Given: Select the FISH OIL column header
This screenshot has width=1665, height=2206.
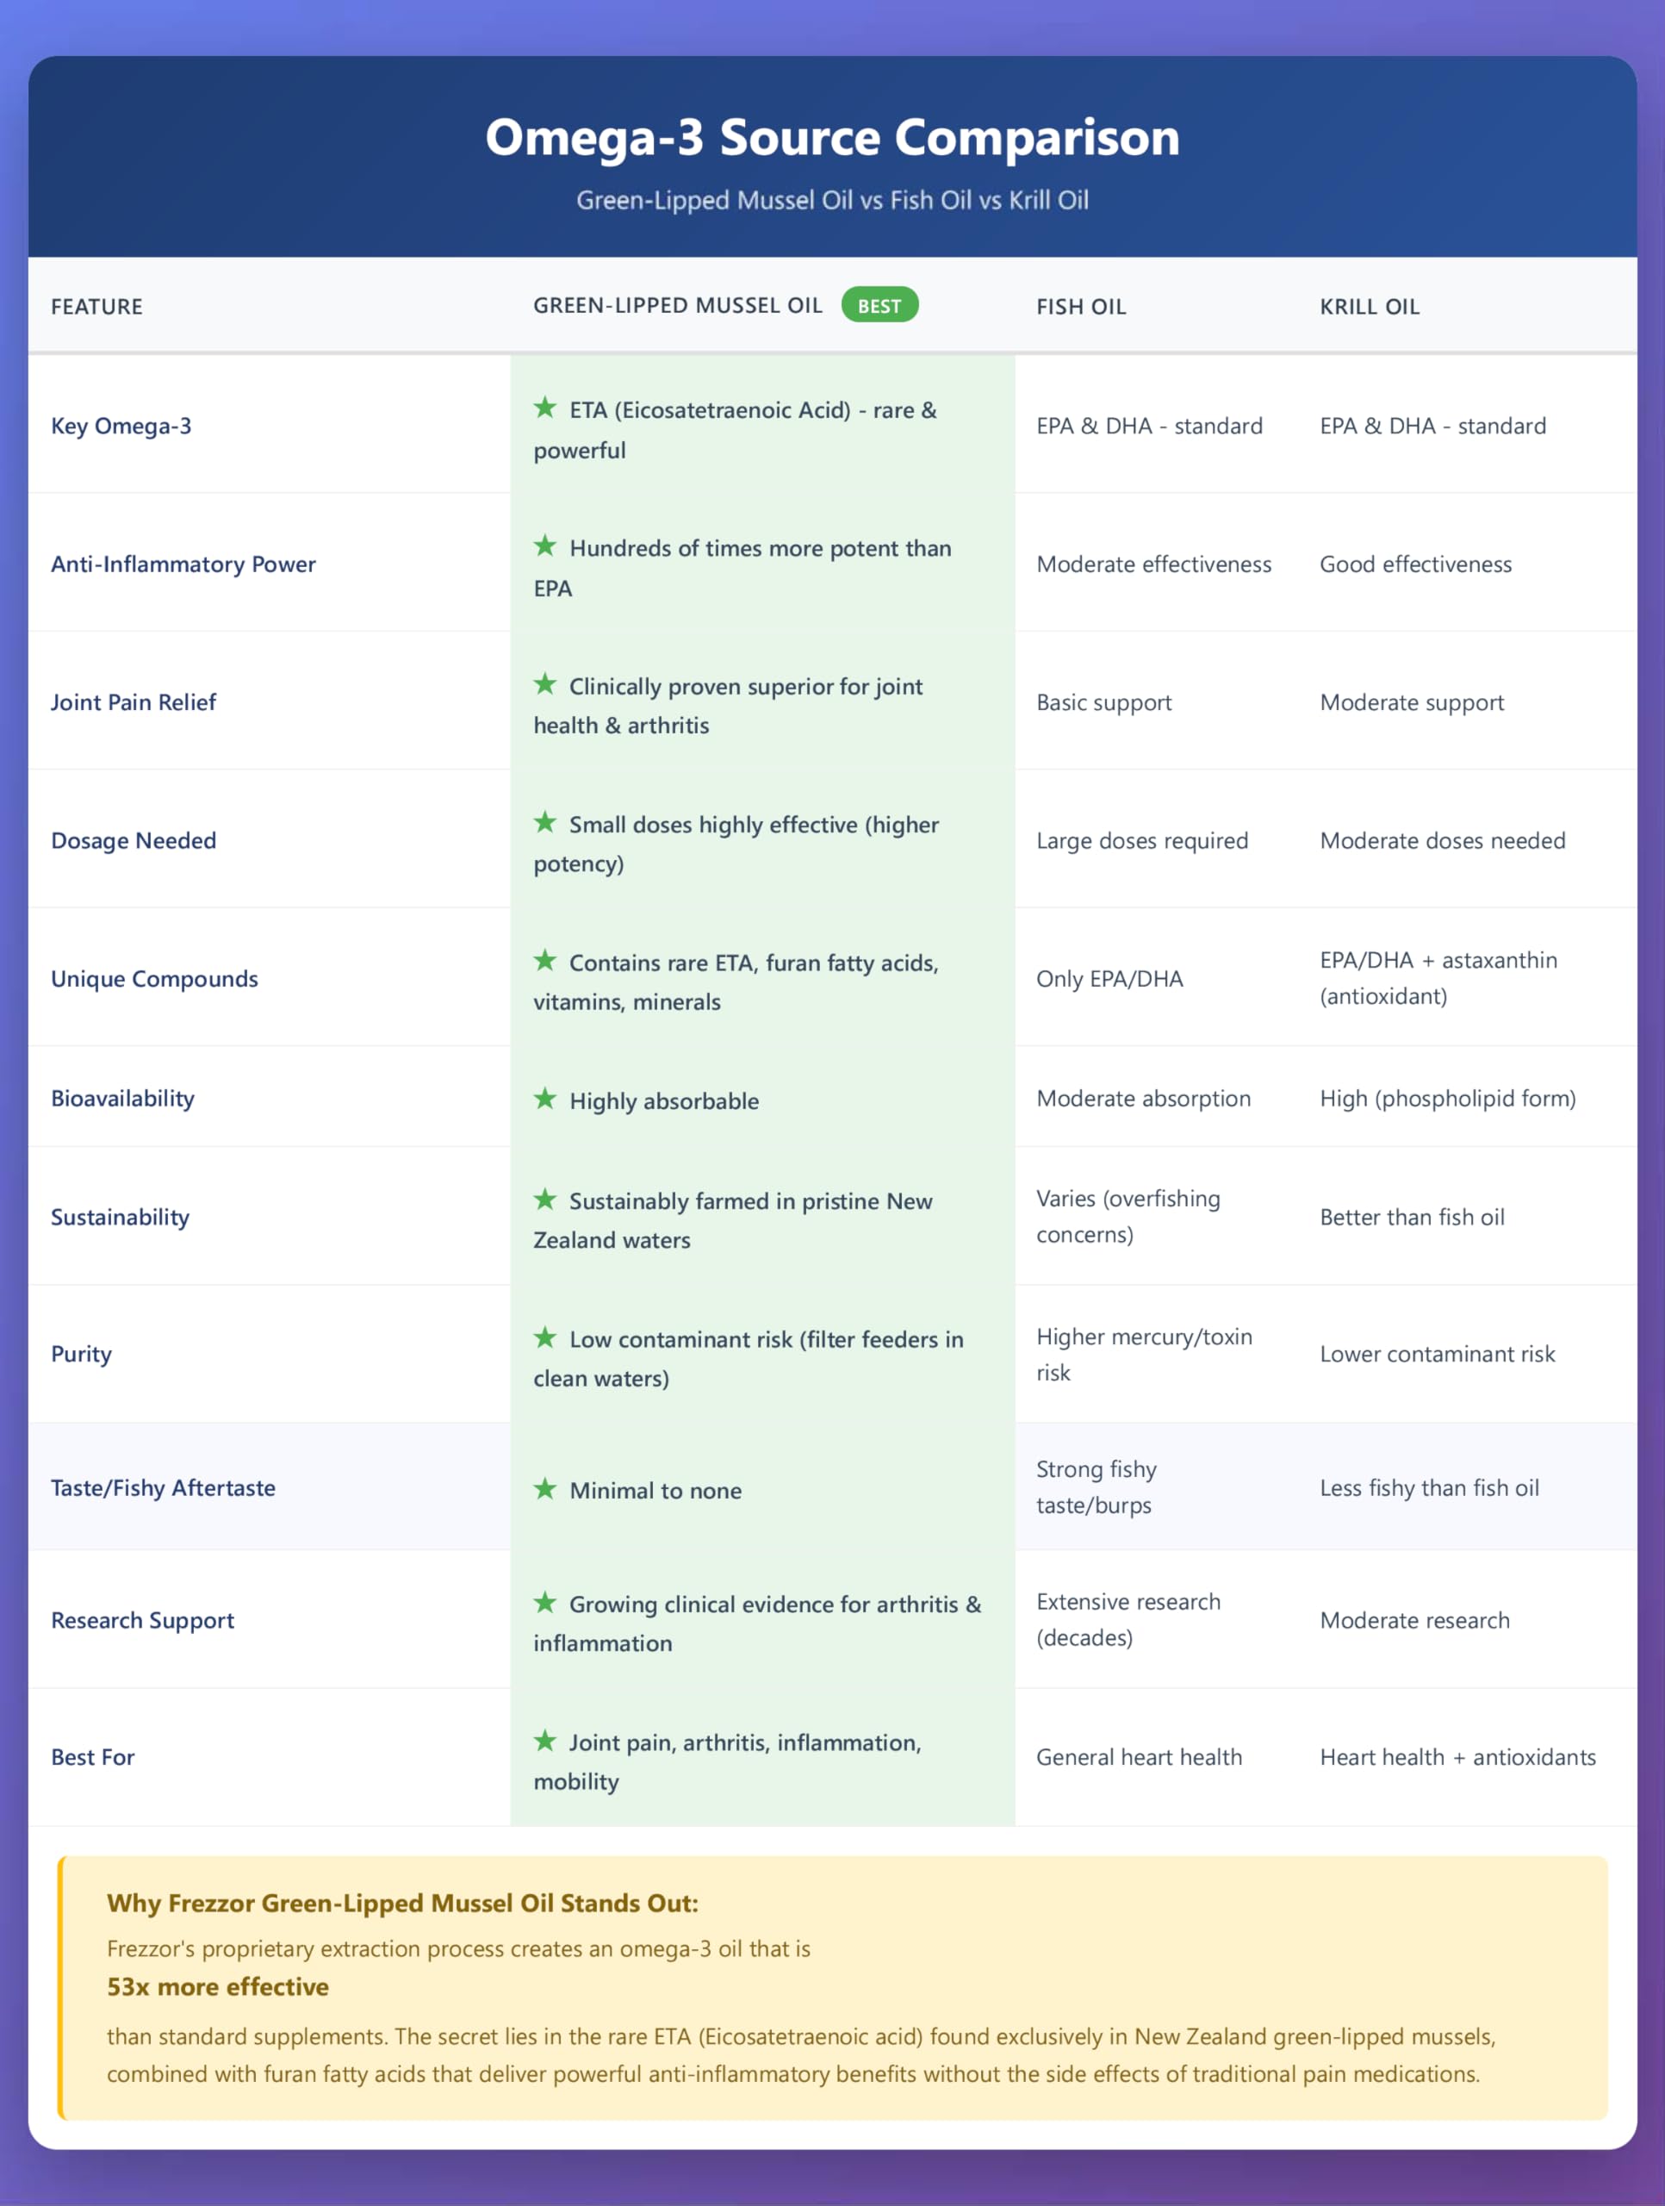Looking at the screenshot, I should 1081,307.
